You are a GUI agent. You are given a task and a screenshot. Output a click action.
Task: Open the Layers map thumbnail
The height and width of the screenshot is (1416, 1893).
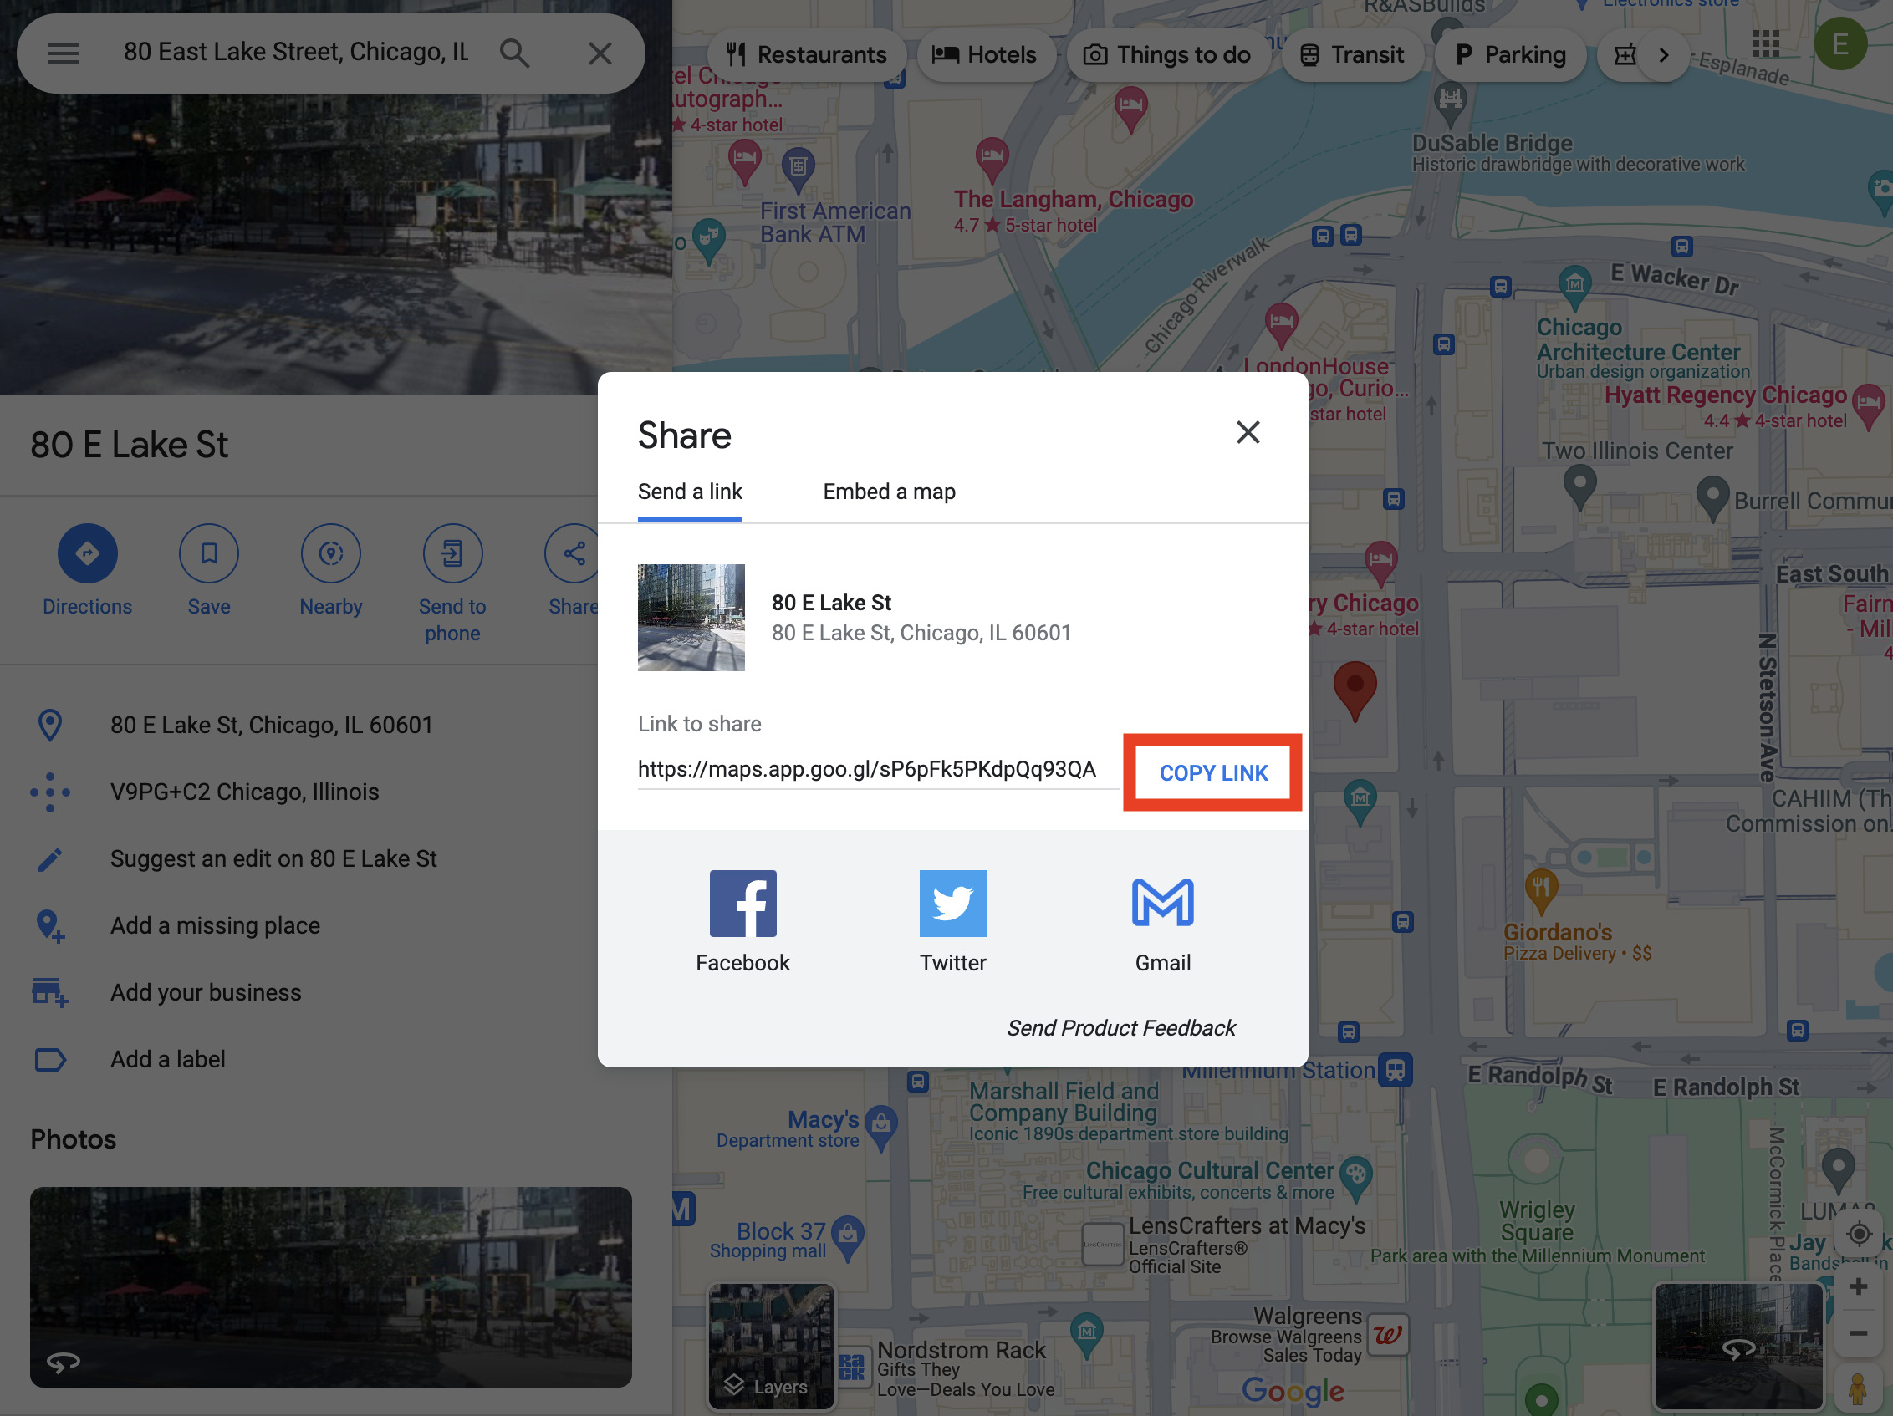pos(771,1346)
